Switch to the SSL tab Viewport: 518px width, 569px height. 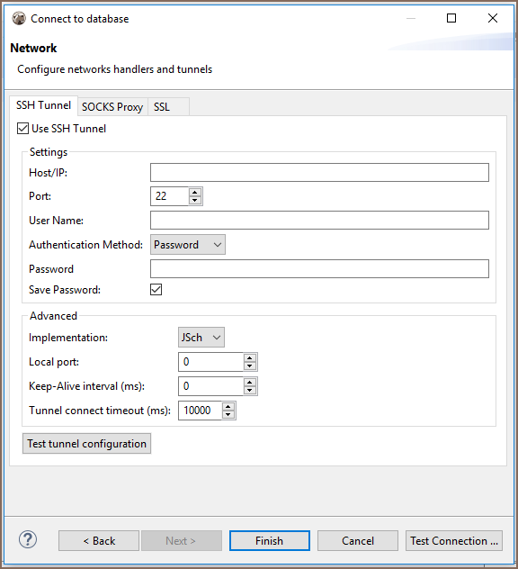coord(162,107)
